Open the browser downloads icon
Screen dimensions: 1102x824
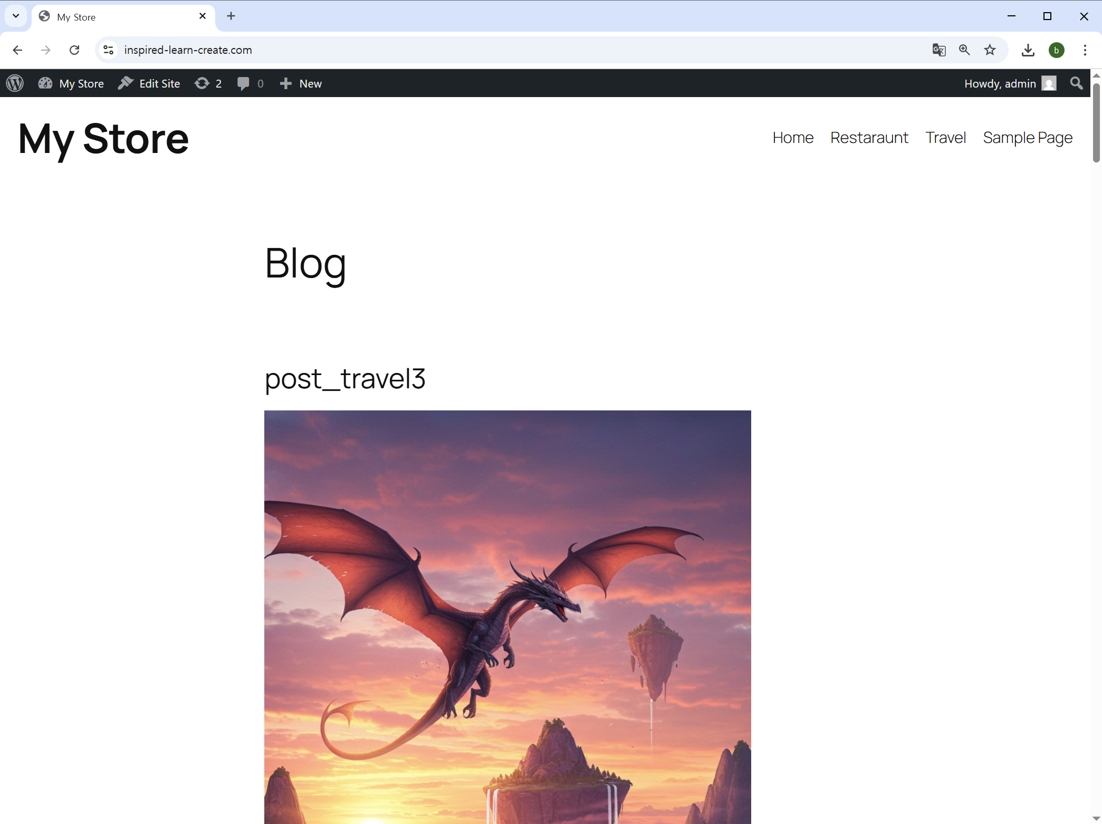coord(1028,50)
